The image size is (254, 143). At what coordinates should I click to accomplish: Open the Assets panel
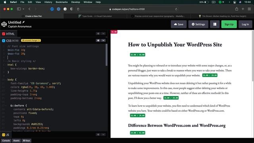[x=16, y=141]
